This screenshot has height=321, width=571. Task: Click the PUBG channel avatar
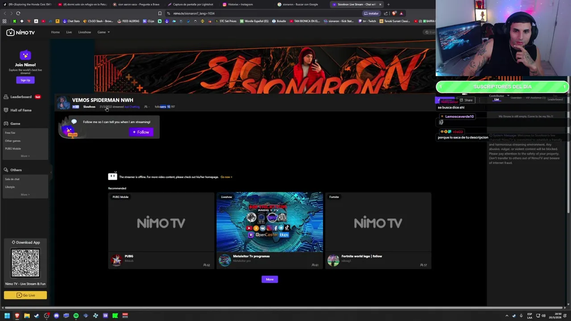pos(116,260)
